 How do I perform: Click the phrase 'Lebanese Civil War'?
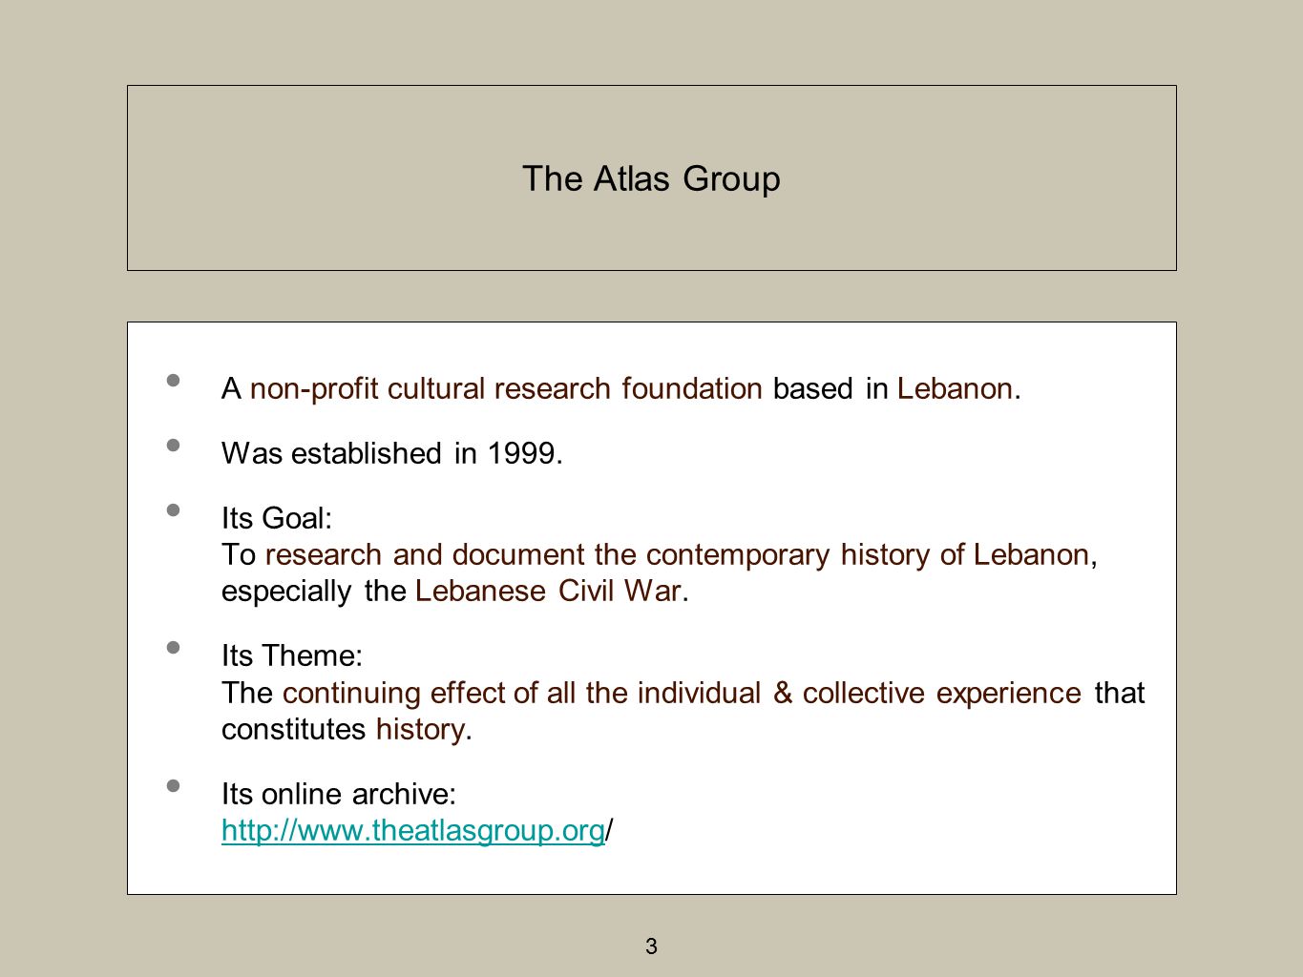548,591
